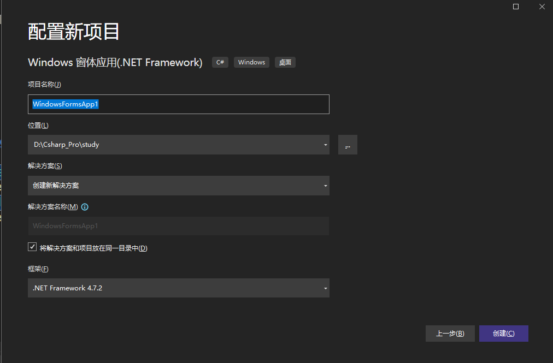Maximize the configure new project dialog
Viewport: 553px width, 363px height.
point(516,7)
